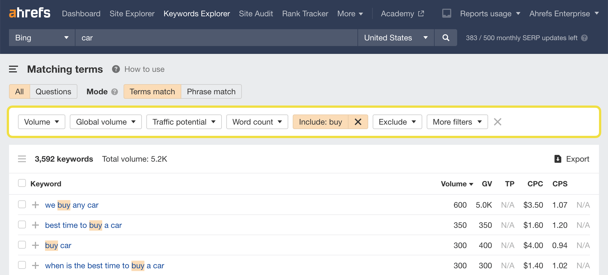608x275 pixels.
Task: Clear all filters with the gray X
Action: (x=497, y=122)
